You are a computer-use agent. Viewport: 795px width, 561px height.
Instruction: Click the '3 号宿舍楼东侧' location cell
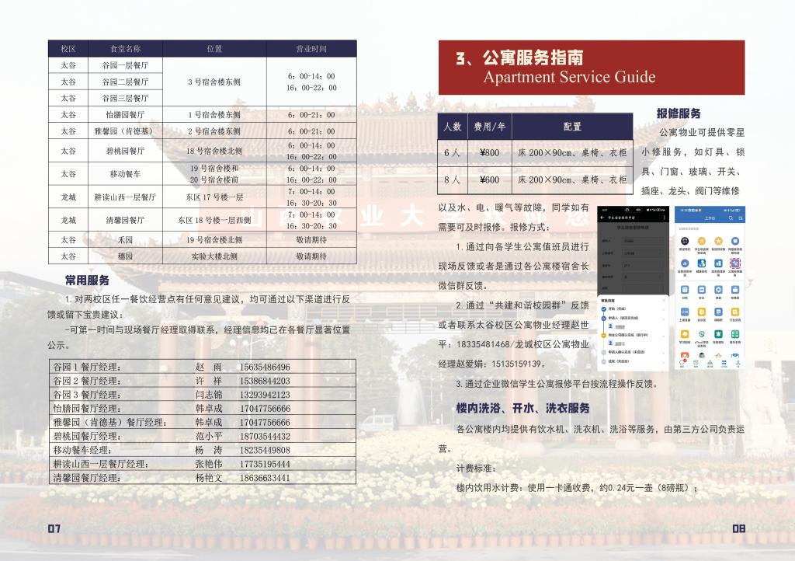point(214,82)
